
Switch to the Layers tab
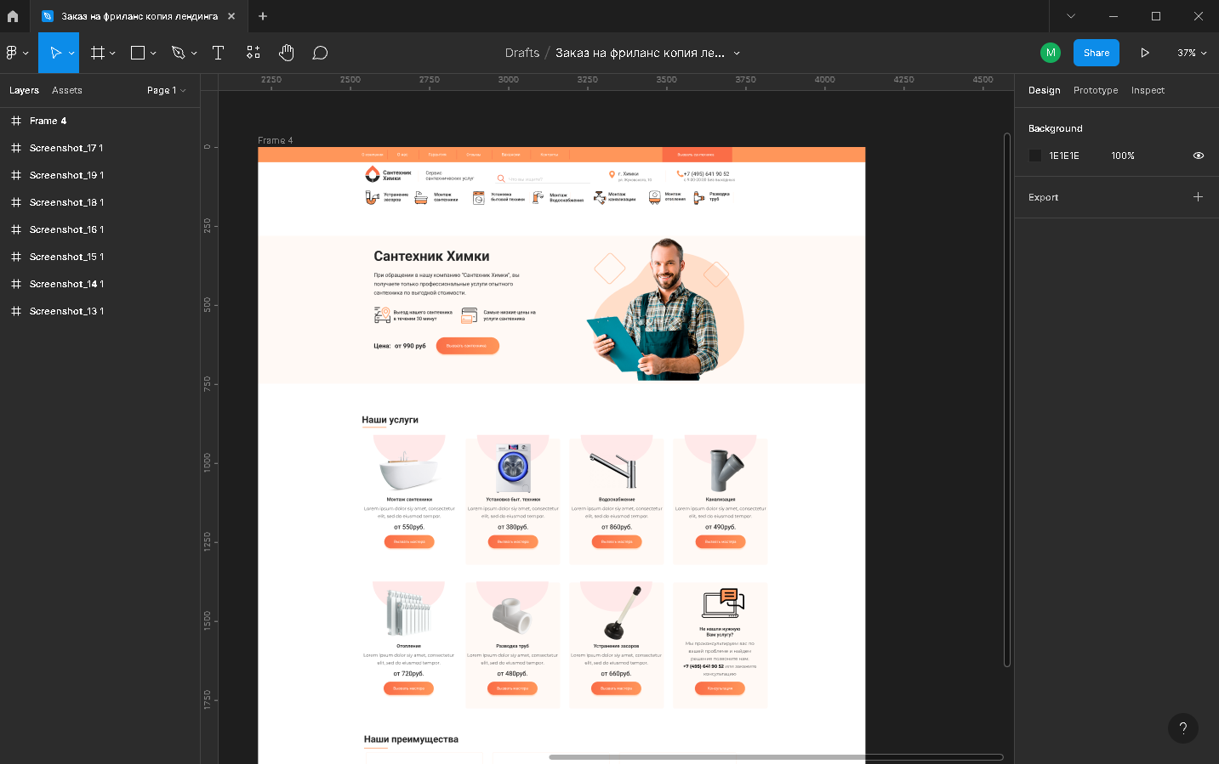click(x=24, y=90)
